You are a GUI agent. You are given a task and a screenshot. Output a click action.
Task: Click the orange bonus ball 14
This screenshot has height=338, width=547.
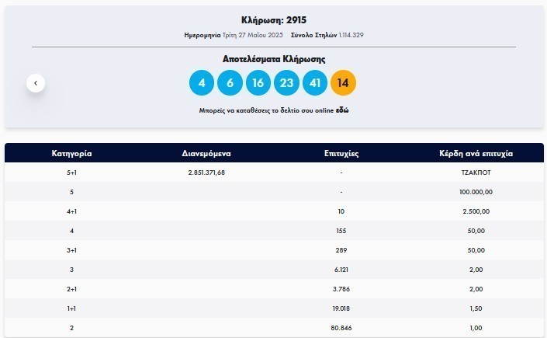(343, 82)
